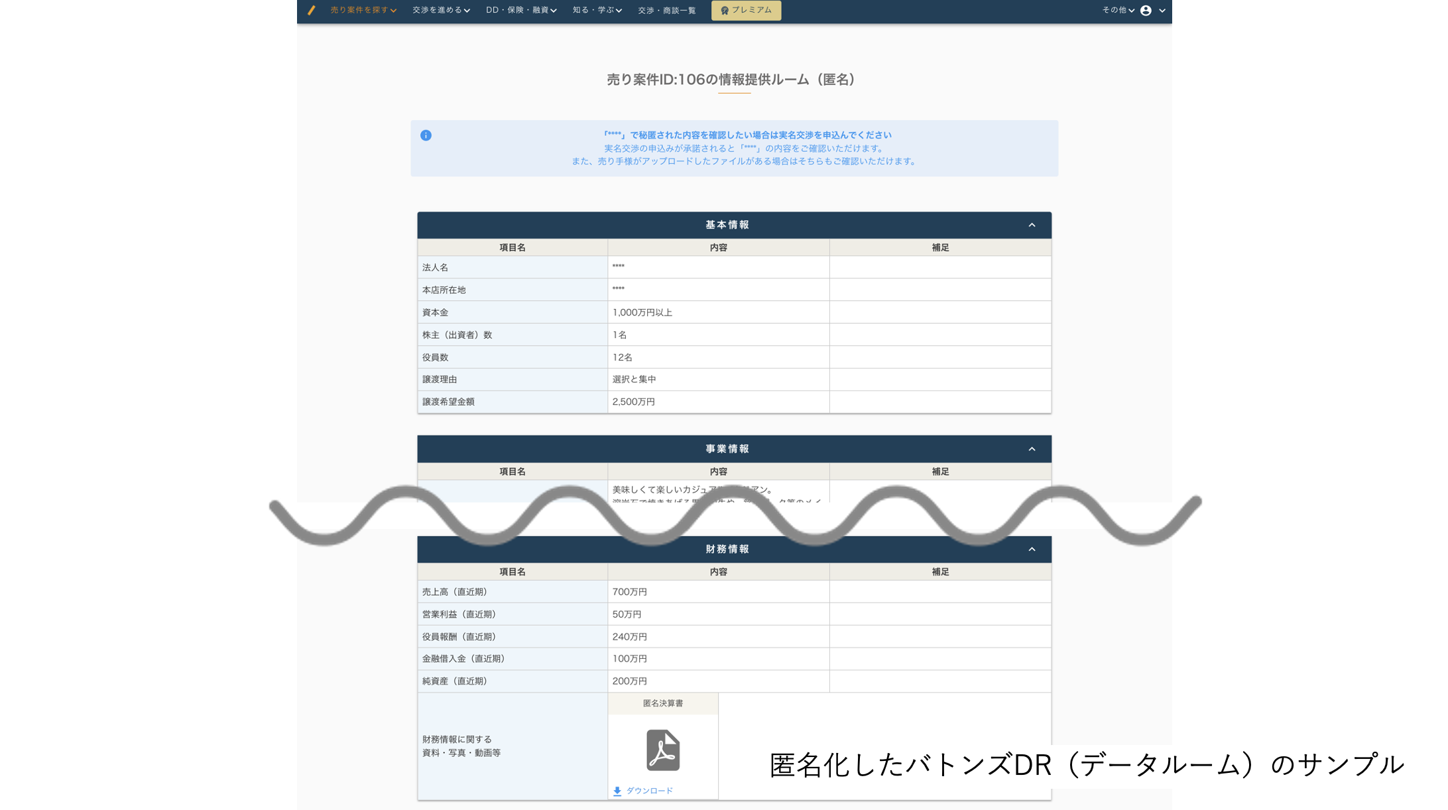This screenshot has width=1448, height=810.
Task: Click the blue info circle icon
Action: (x=426, y=135)
